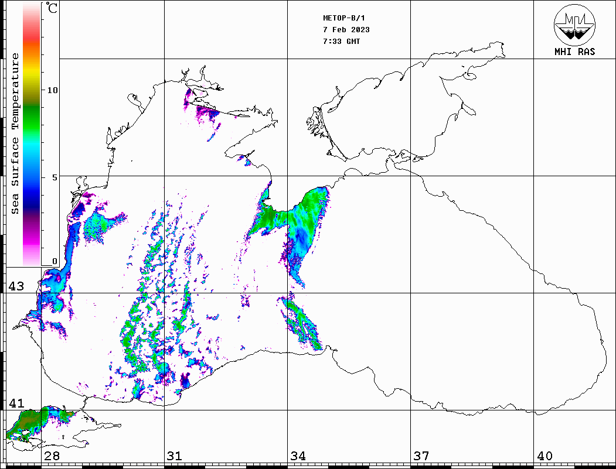Click the MHI RAS logo emblem
The image size is (616, 469).
pyautogui.click(x=575, y=25)
